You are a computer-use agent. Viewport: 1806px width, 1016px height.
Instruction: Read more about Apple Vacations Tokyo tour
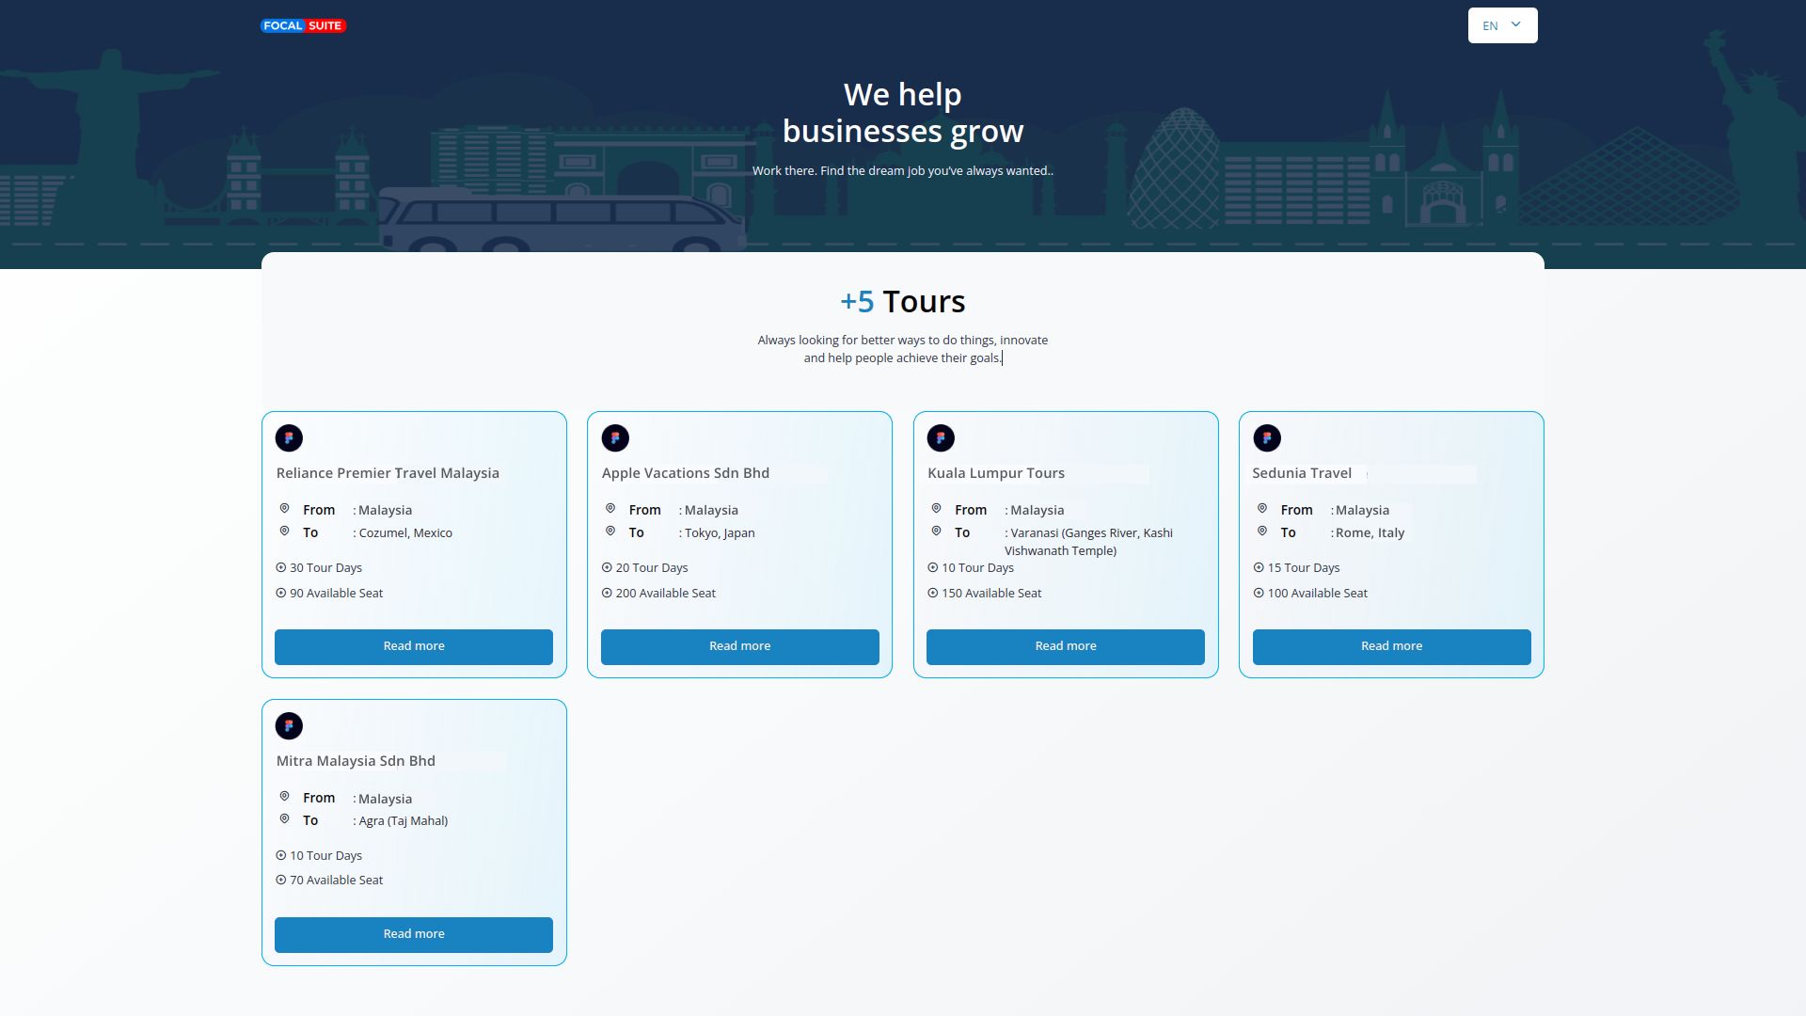(x=739, y=646)
